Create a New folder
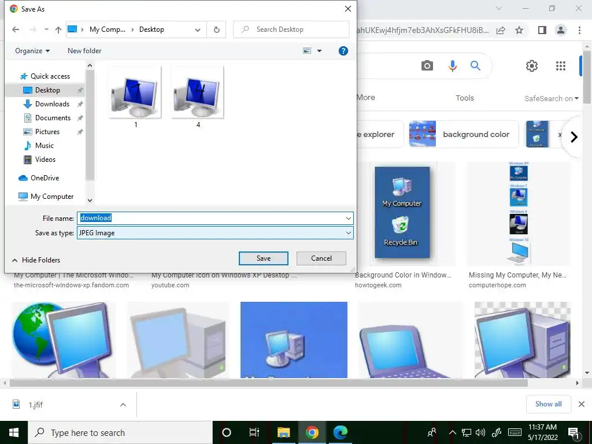The image size is (592, 444). point(84,51)
